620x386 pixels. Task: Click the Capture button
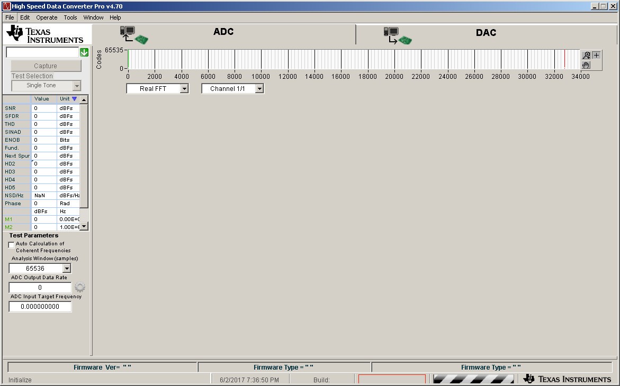[46, 66]
